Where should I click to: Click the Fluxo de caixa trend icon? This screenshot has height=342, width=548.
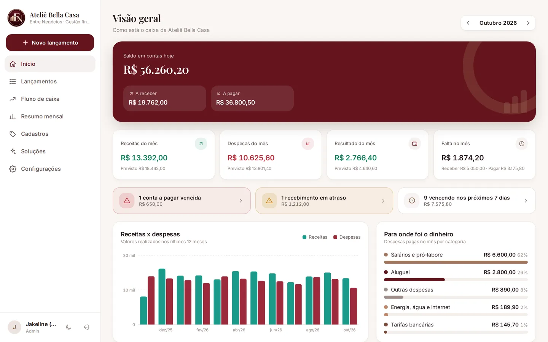(13, 99)
